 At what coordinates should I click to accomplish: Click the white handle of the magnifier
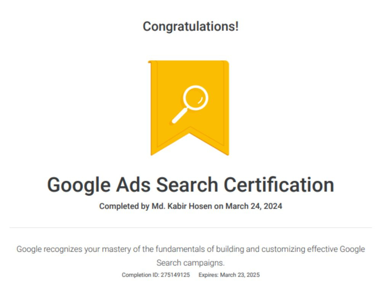pos(180,116)
